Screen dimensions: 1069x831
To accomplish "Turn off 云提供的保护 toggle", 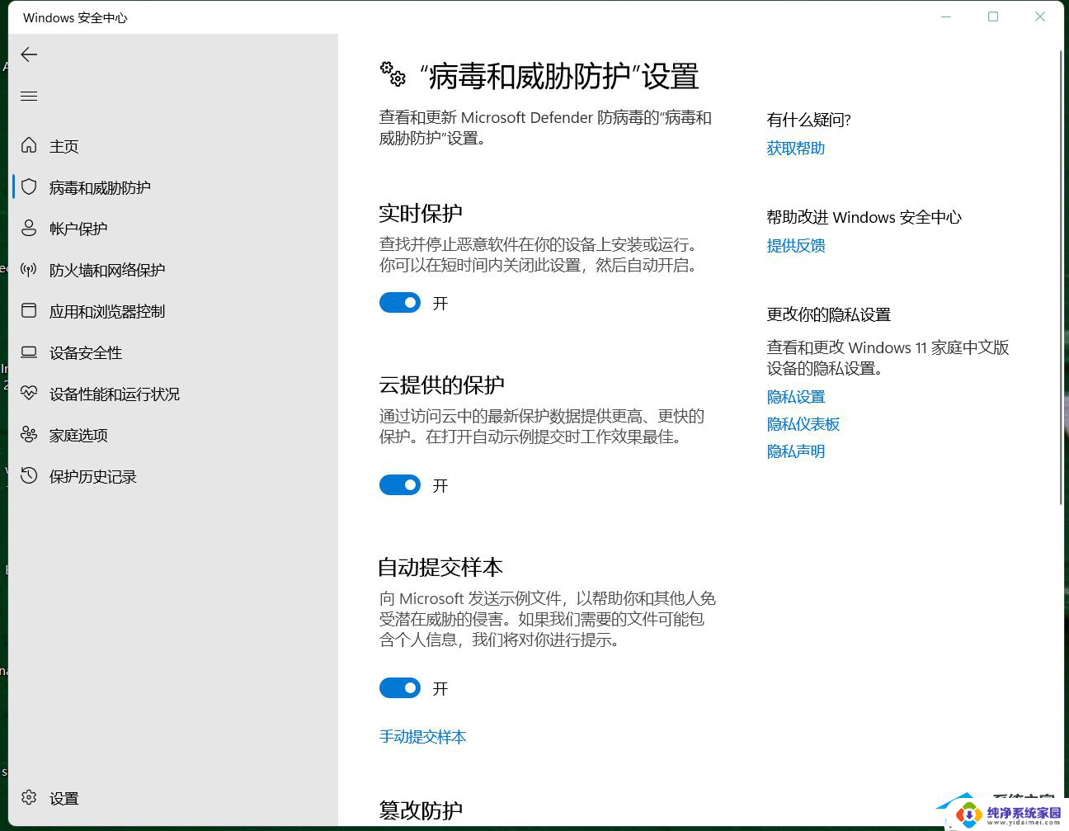I will pos(400,485).
